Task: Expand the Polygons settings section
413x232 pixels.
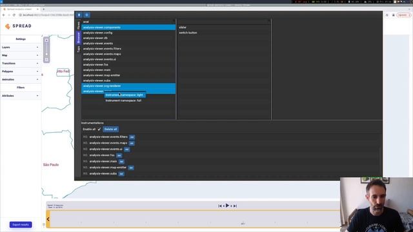Action: coord(21,72)
